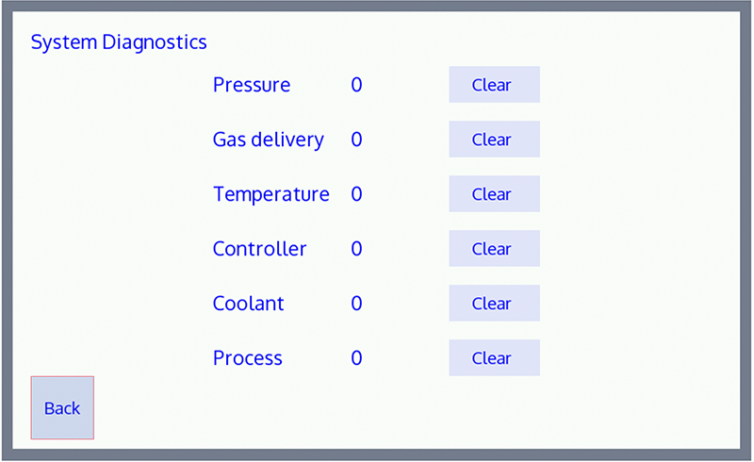
Task: Select the Temperature count value
Action: pos(356,194)
